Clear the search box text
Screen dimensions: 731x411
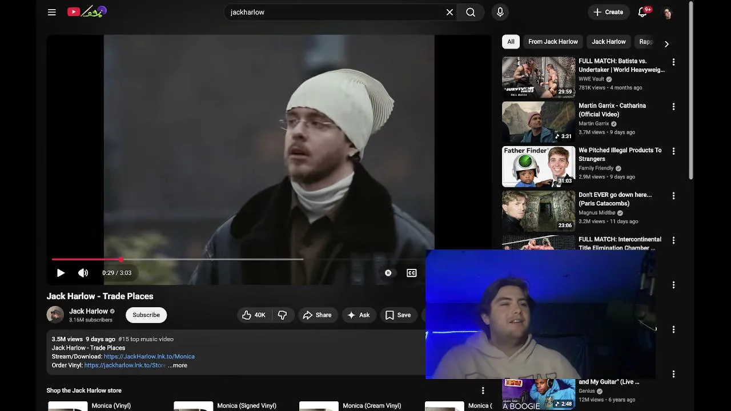[x=449, y=12]
